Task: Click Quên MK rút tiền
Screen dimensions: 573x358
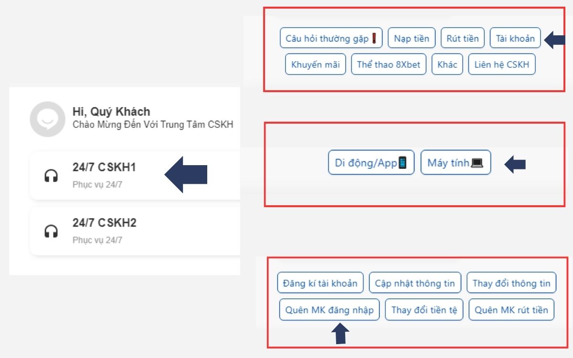Action: (x=511, y=309)
